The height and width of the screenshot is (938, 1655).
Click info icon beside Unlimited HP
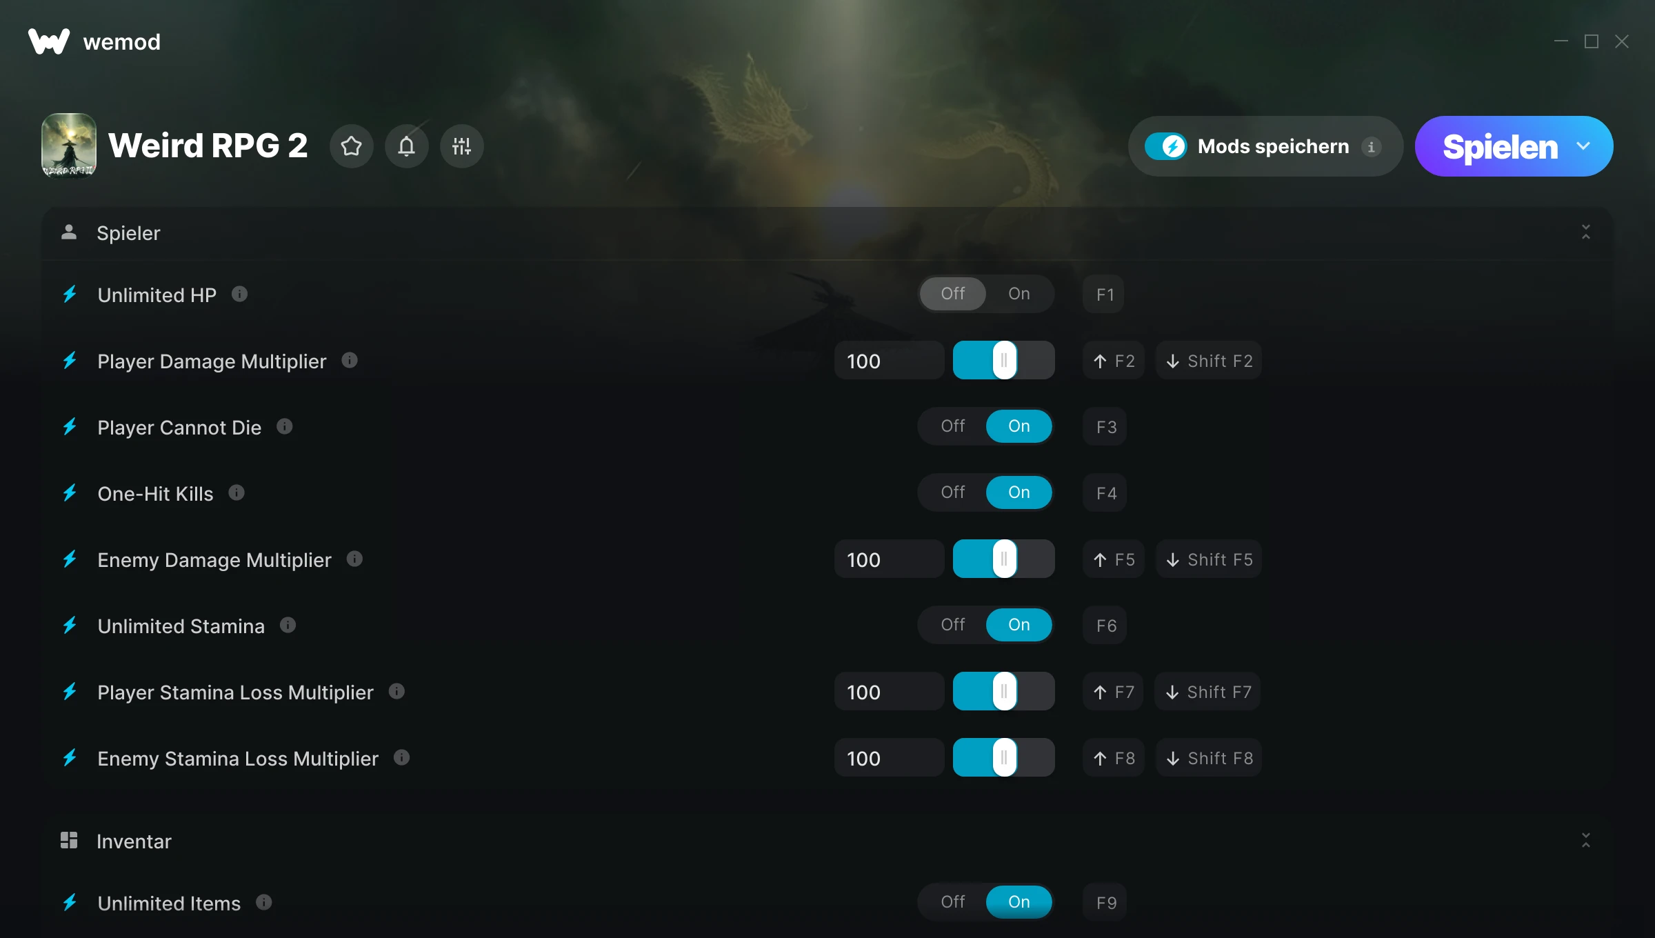(x=239, y=295)
